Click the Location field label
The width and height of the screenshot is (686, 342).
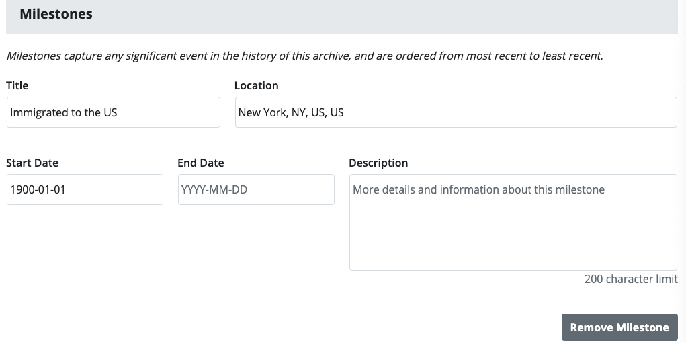click(x=256, y=85)
